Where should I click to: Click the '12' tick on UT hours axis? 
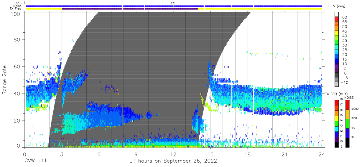[173, 154]
